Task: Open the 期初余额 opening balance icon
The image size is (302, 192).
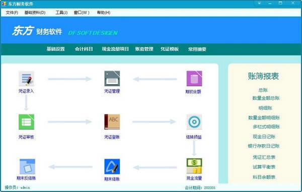Action: (x=194, y=79)
